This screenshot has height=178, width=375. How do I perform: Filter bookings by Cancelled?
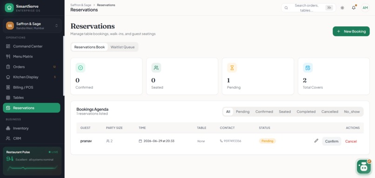pyautogui.click(x=329, y=112)
